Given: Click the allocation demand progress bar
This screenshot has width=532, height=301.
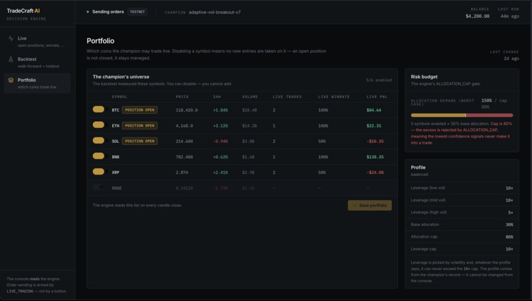Looking at the screenshot, I should pos(462,115).
